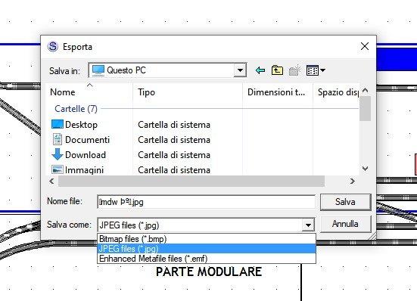This screenshot has width=417, height=301.
Task: Click the Salva button
Action: [345, 202]
